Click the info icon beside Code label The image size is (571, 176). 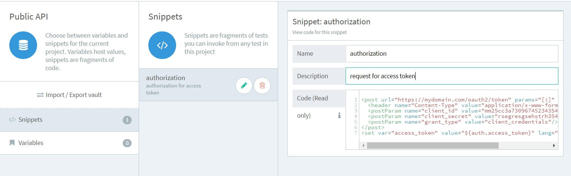(339, 115)
